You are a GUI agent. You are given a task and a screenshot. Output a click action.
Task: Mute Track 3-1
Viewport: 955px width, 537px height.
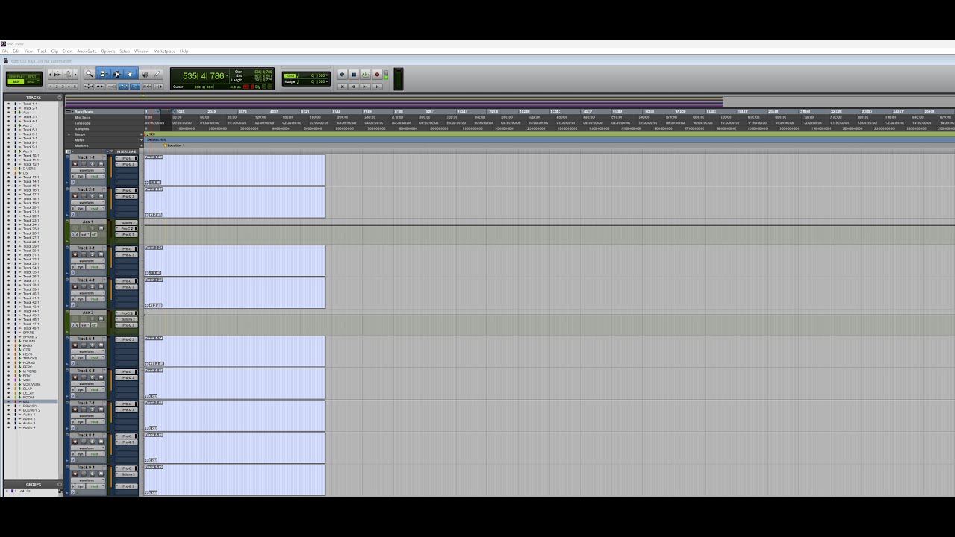(101, 254)
